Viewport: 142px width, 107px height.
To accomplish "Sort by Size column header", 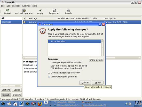I will pyautogui.click(x=98, y=18).
